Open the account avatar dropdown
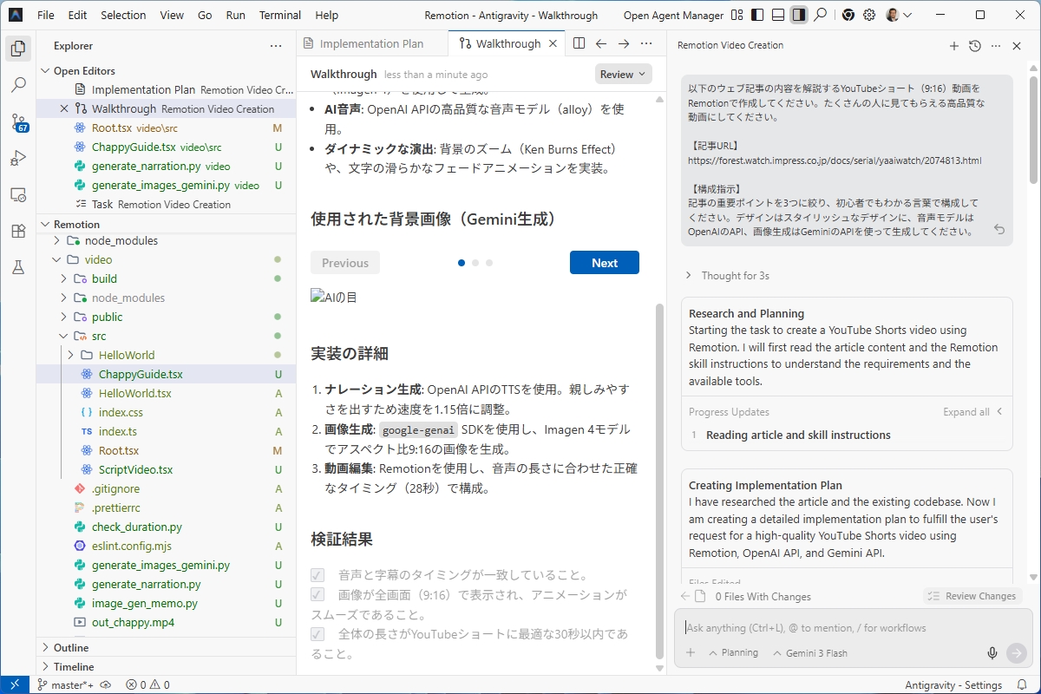The image size is (1041, 694). [899, 16]
